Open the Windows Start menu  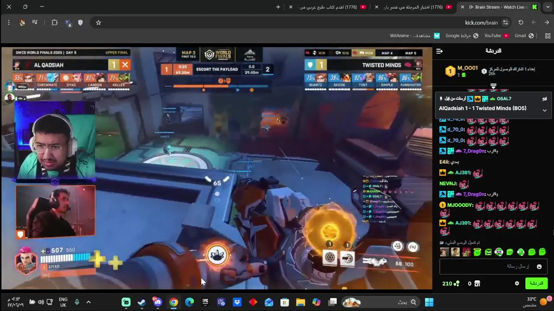coord(429,302)
